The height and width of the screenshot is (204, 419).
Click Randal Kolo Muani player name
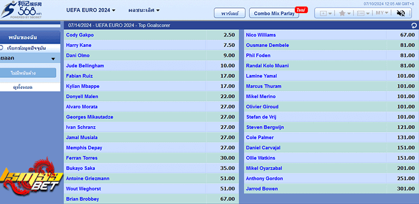(x=267, y=66)
